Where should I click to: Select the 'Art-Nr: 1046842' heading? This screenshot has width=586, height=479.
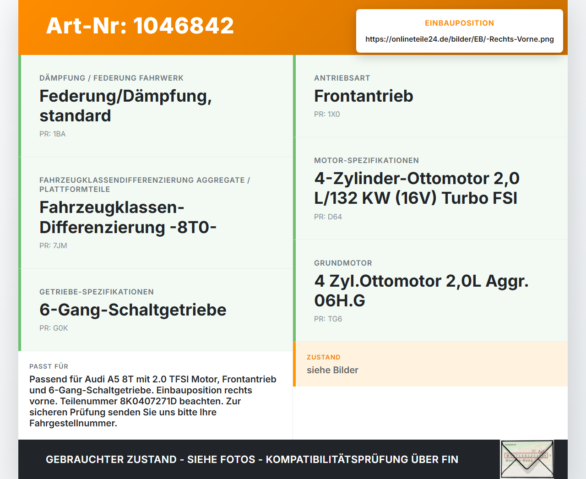click(x=140, y=26)
